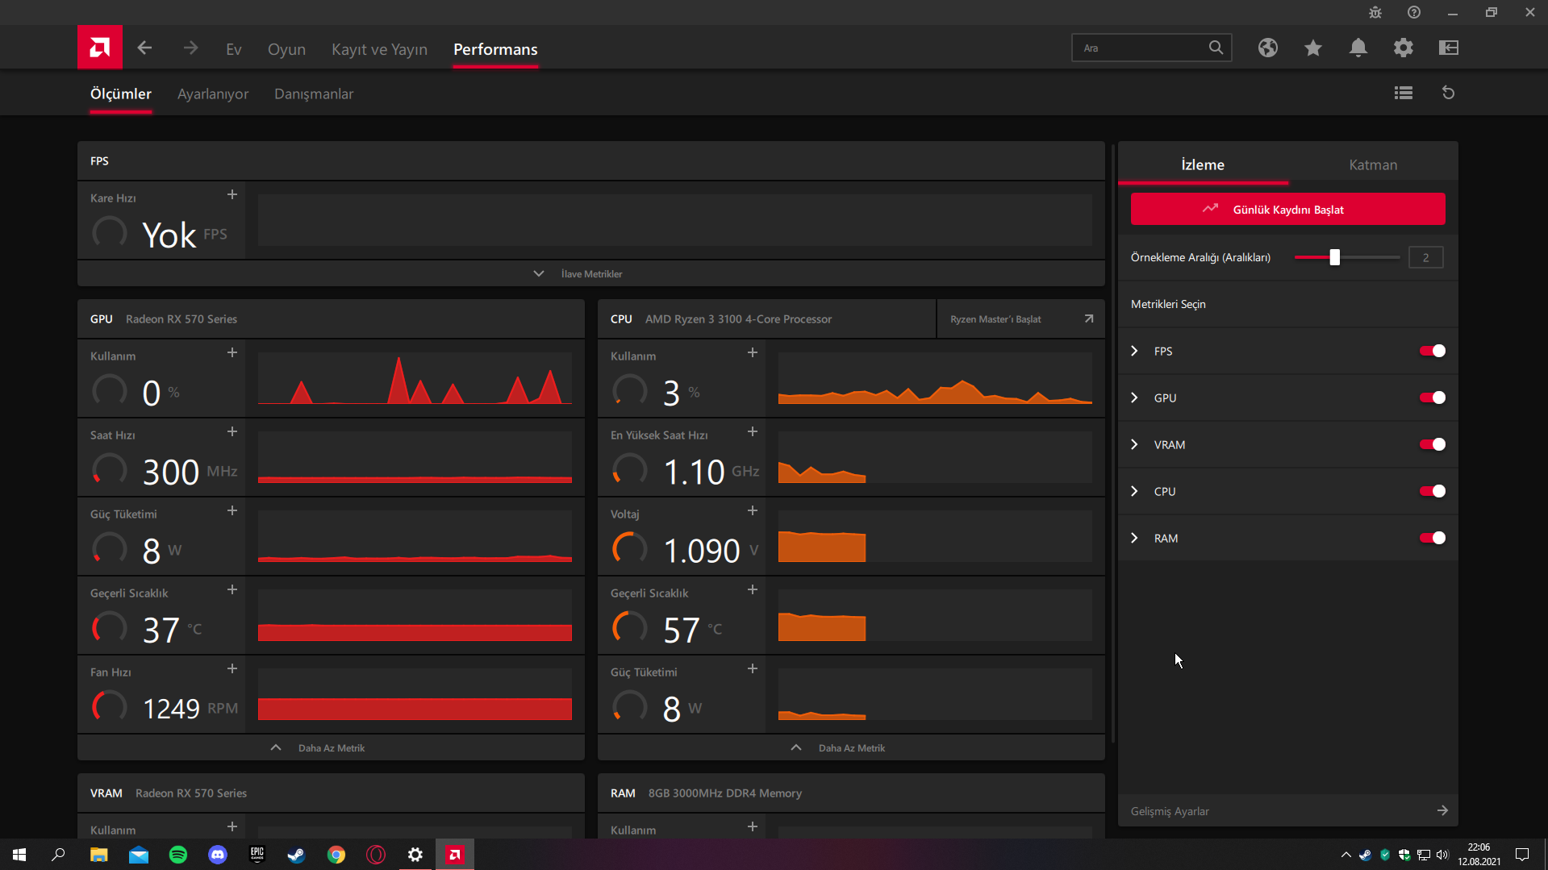The width and height of the screenshot is (1548, 870).
Task: Add GPU Saat Hızı metric with plus
Action: [x=232, y=432]
